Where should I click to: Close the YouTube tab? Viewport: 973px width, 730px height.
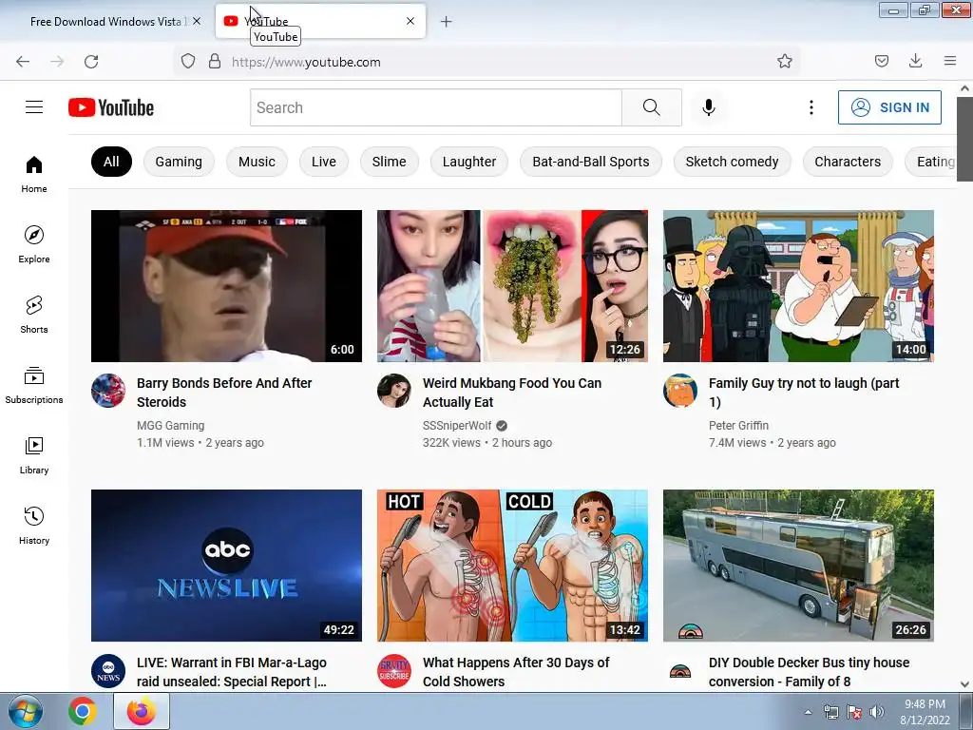410,21
